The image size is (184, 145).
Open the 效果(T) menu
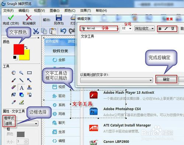point(85,11)
